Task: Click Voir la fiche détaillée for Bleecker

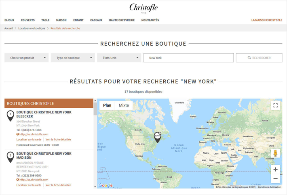Action: click(x=58, y=139)
